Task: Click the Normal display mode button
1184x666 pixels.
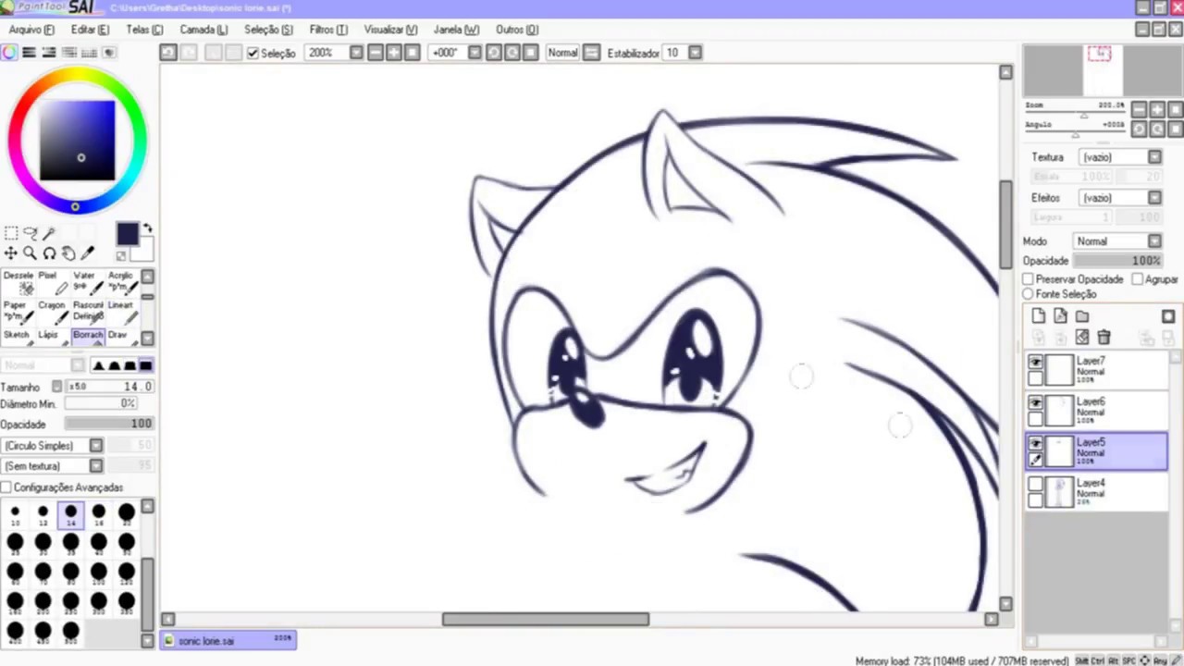Action: [562, 53]
